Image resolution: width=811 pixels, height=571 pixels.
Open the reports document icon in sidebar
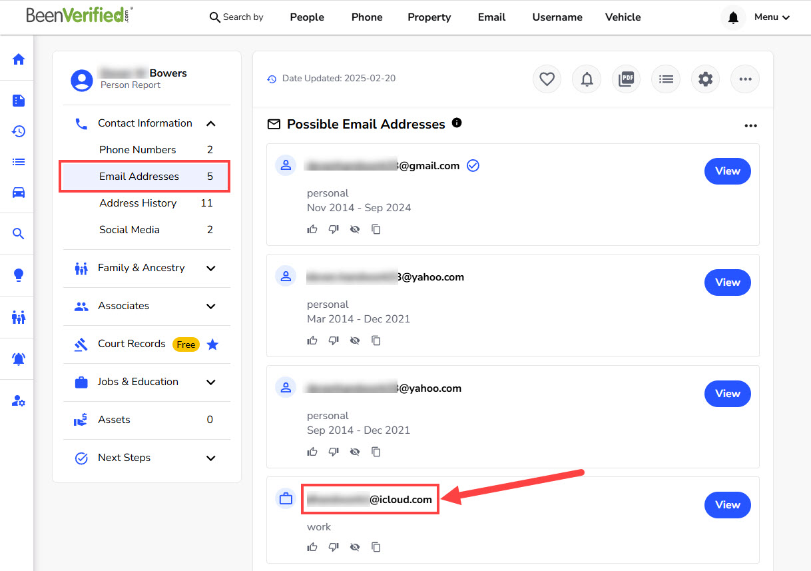(19, 101)
